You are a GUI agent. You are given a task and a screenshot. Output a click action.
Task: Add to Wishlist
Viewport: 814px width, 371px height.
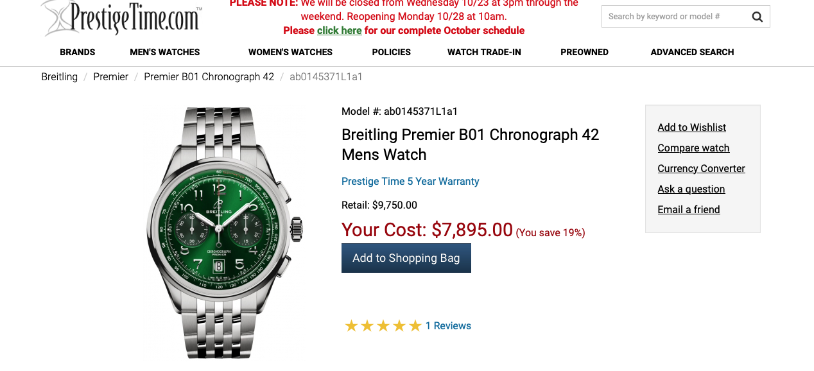pos(691,128)
